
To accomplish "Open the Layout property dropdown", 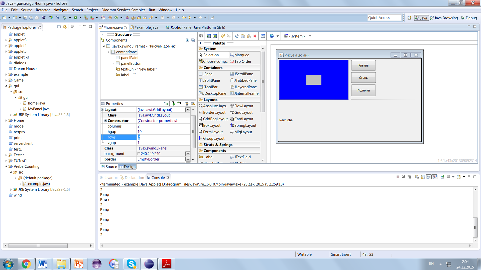I will [x=188, y=110].
